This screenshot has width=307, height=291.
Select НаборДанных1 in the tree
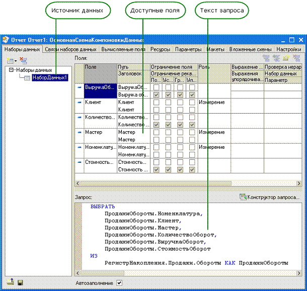click(50, 78)
